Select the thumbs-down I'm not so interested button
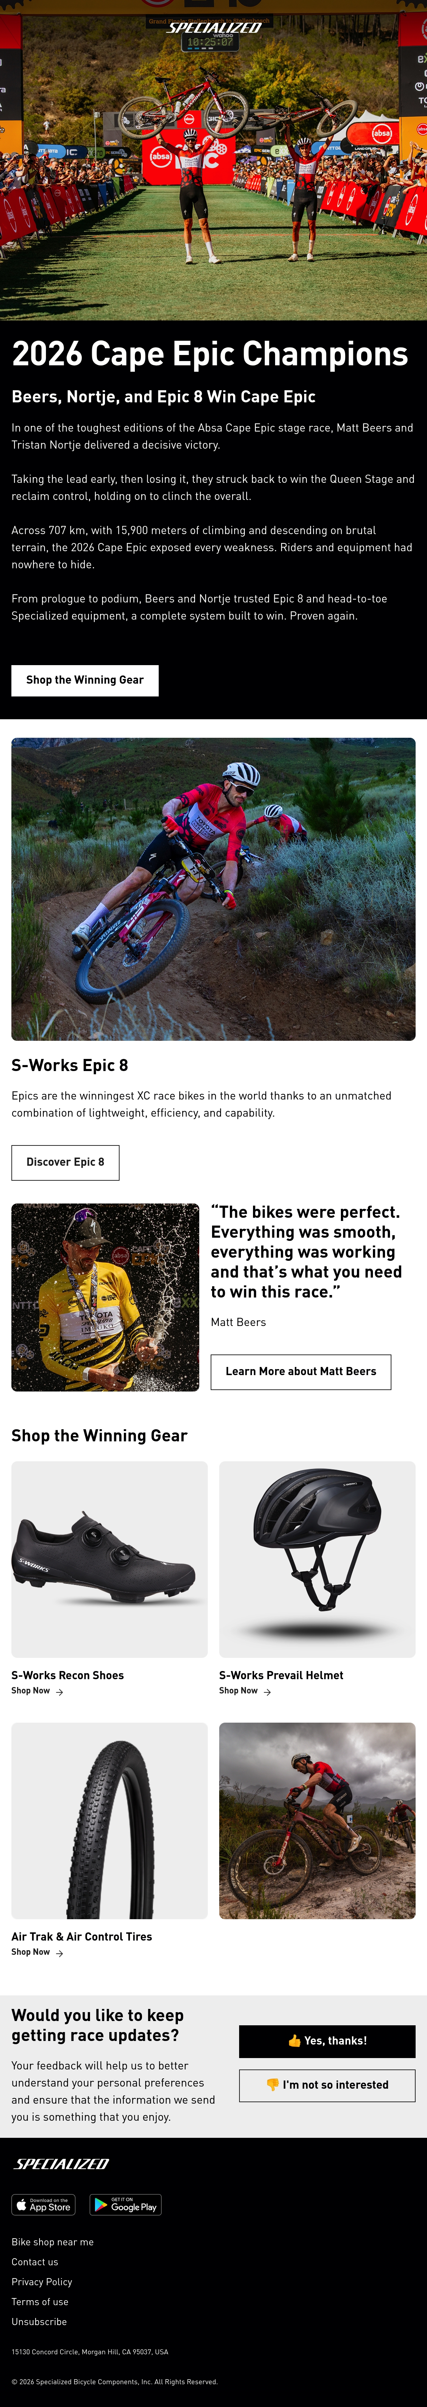This screenshot has height=2407, width=427. pos(327,2085)
